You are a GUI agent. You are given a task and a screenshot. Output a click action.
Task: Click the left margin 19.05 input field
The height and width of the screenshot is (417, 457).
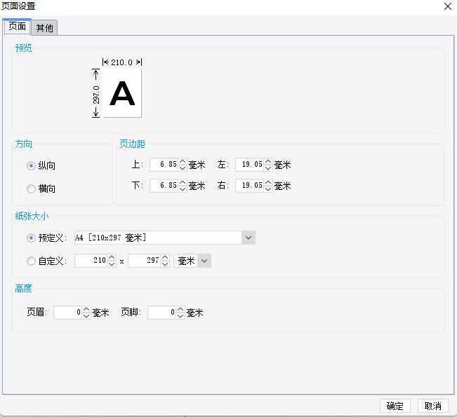coord(250,165)
